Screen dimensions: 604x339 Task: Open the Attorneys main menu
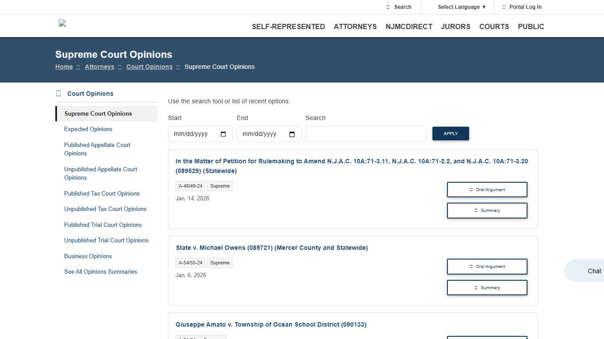(355, 26)
